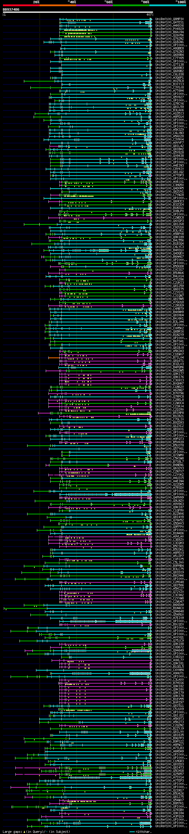Select hit UniRef100_C5KSW8

click(x=170, y=458)
